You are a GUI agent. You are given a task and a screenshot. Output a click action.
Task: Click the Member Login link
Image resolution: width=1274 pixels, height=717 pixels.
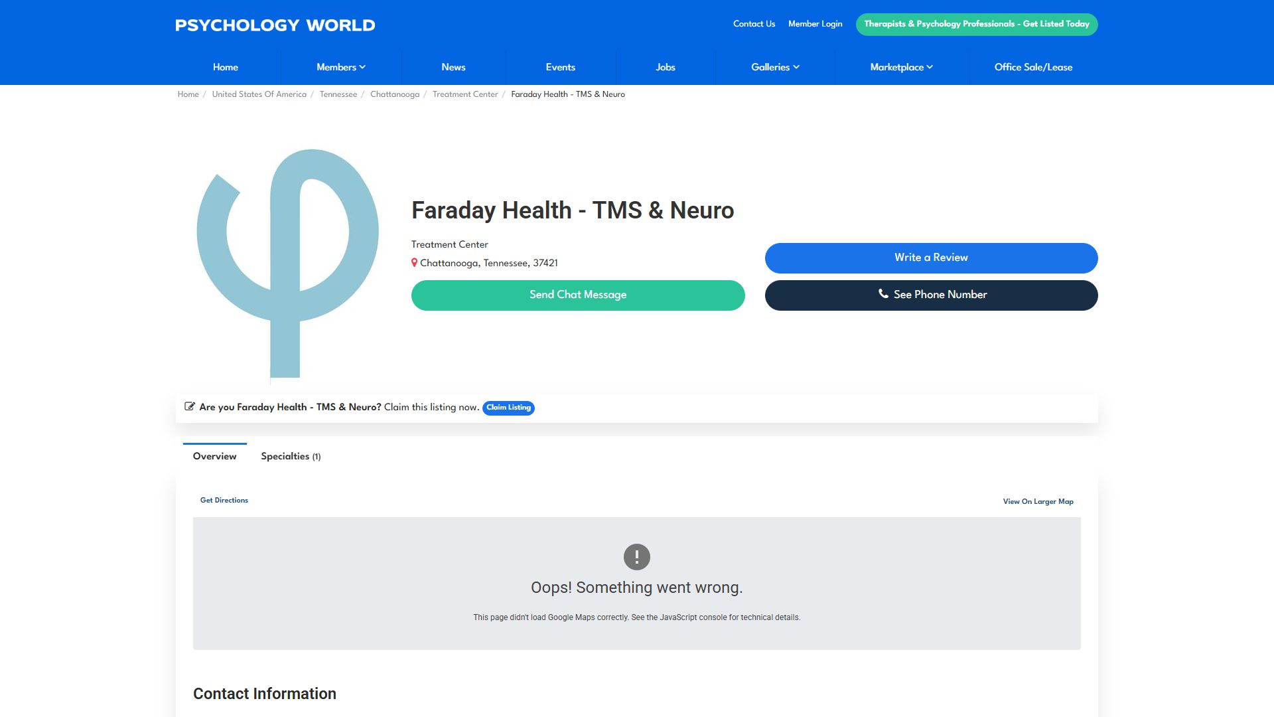(815, 24)
